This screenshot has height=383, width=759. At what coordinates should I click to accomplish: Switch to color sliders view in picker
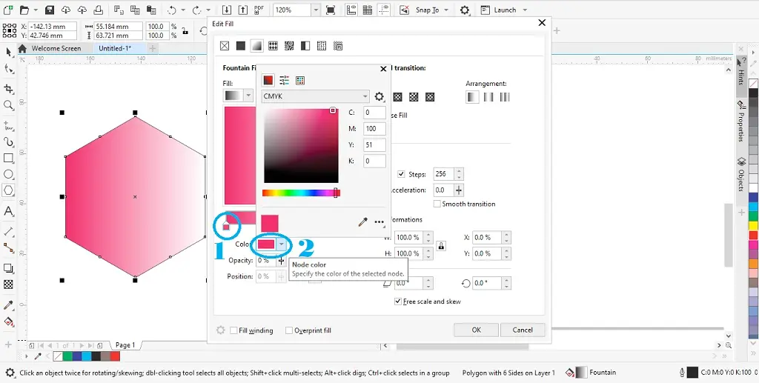click(x=284, y=80)
